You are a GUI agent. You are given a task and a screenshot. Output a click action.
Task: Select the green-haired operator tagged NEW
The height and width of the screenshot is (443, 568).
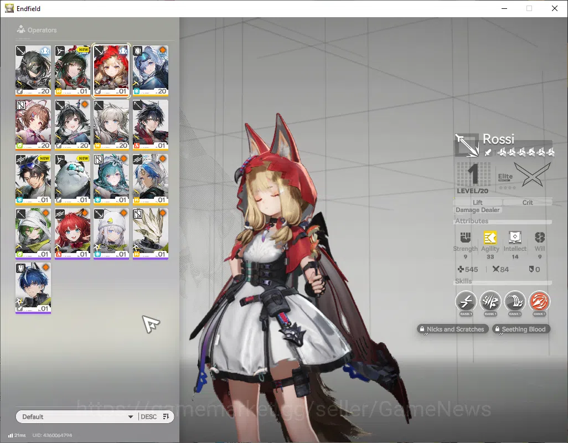(72, 71)
